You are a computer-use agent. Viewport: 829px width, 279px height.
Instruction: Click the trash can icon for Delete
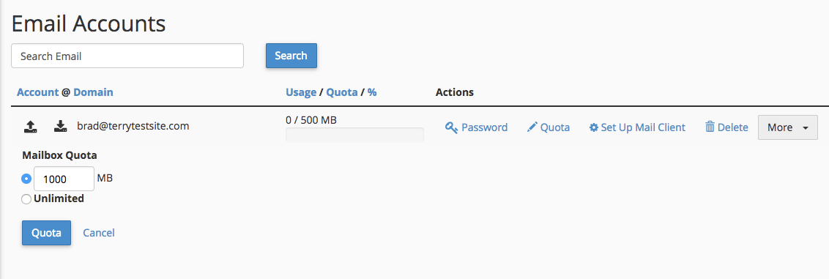(710, 127)
